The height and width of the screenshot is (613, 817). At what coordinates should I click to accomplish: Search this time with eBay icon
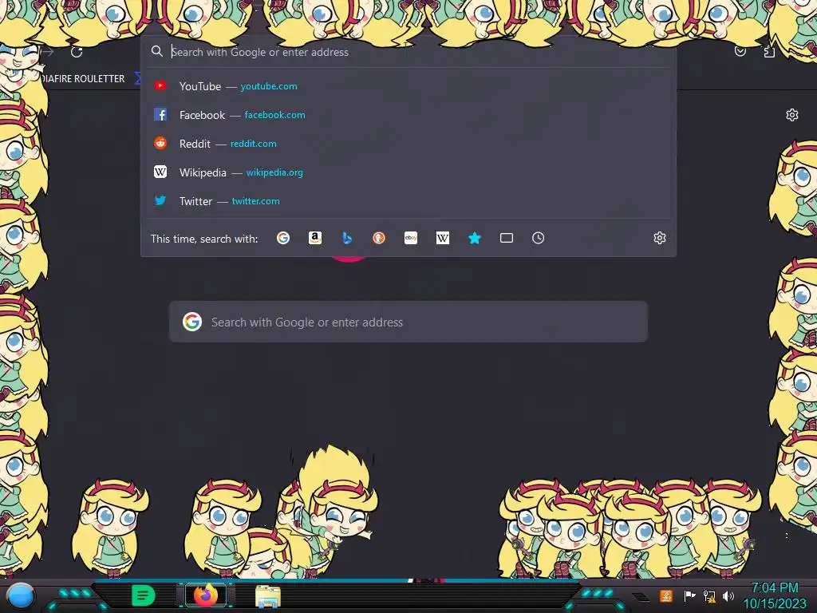coord(411,238)
